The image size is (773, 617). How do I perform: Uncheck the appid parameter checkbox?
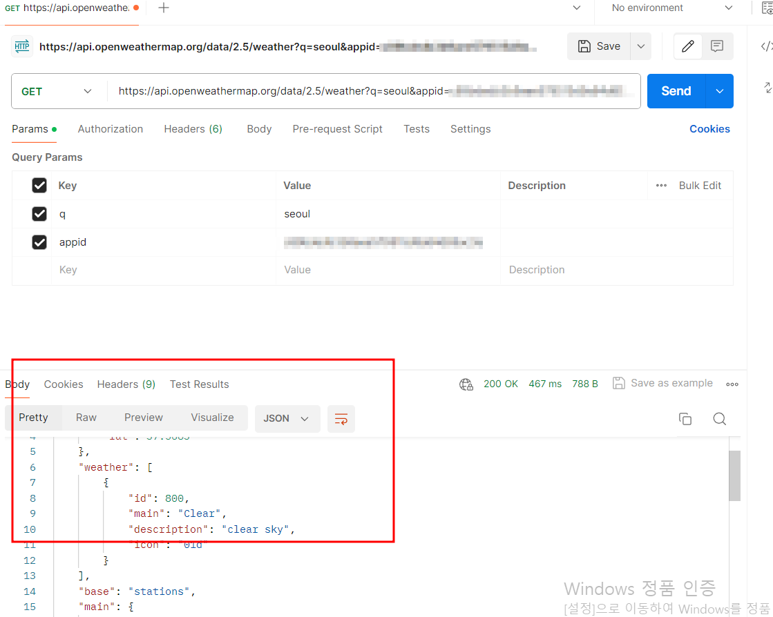(39, 242)
